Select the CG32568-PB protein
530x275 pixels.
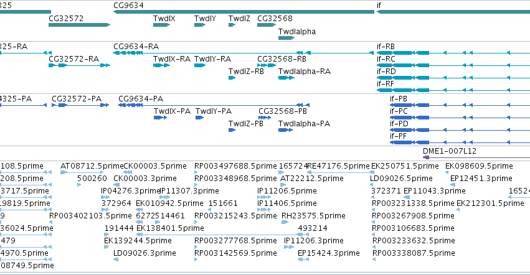pos(265,118)
